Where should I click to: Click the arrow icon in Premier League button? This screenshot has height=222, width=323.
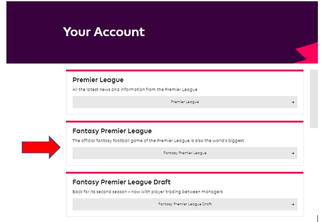(293, 102)
